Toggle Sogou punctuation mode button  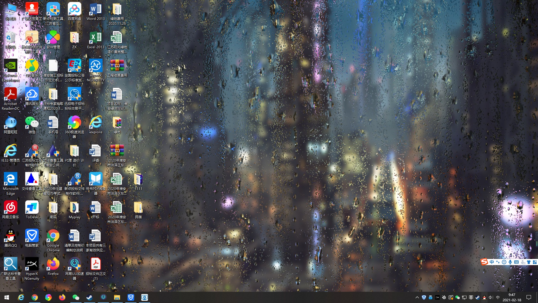click(x=498, y=262)
